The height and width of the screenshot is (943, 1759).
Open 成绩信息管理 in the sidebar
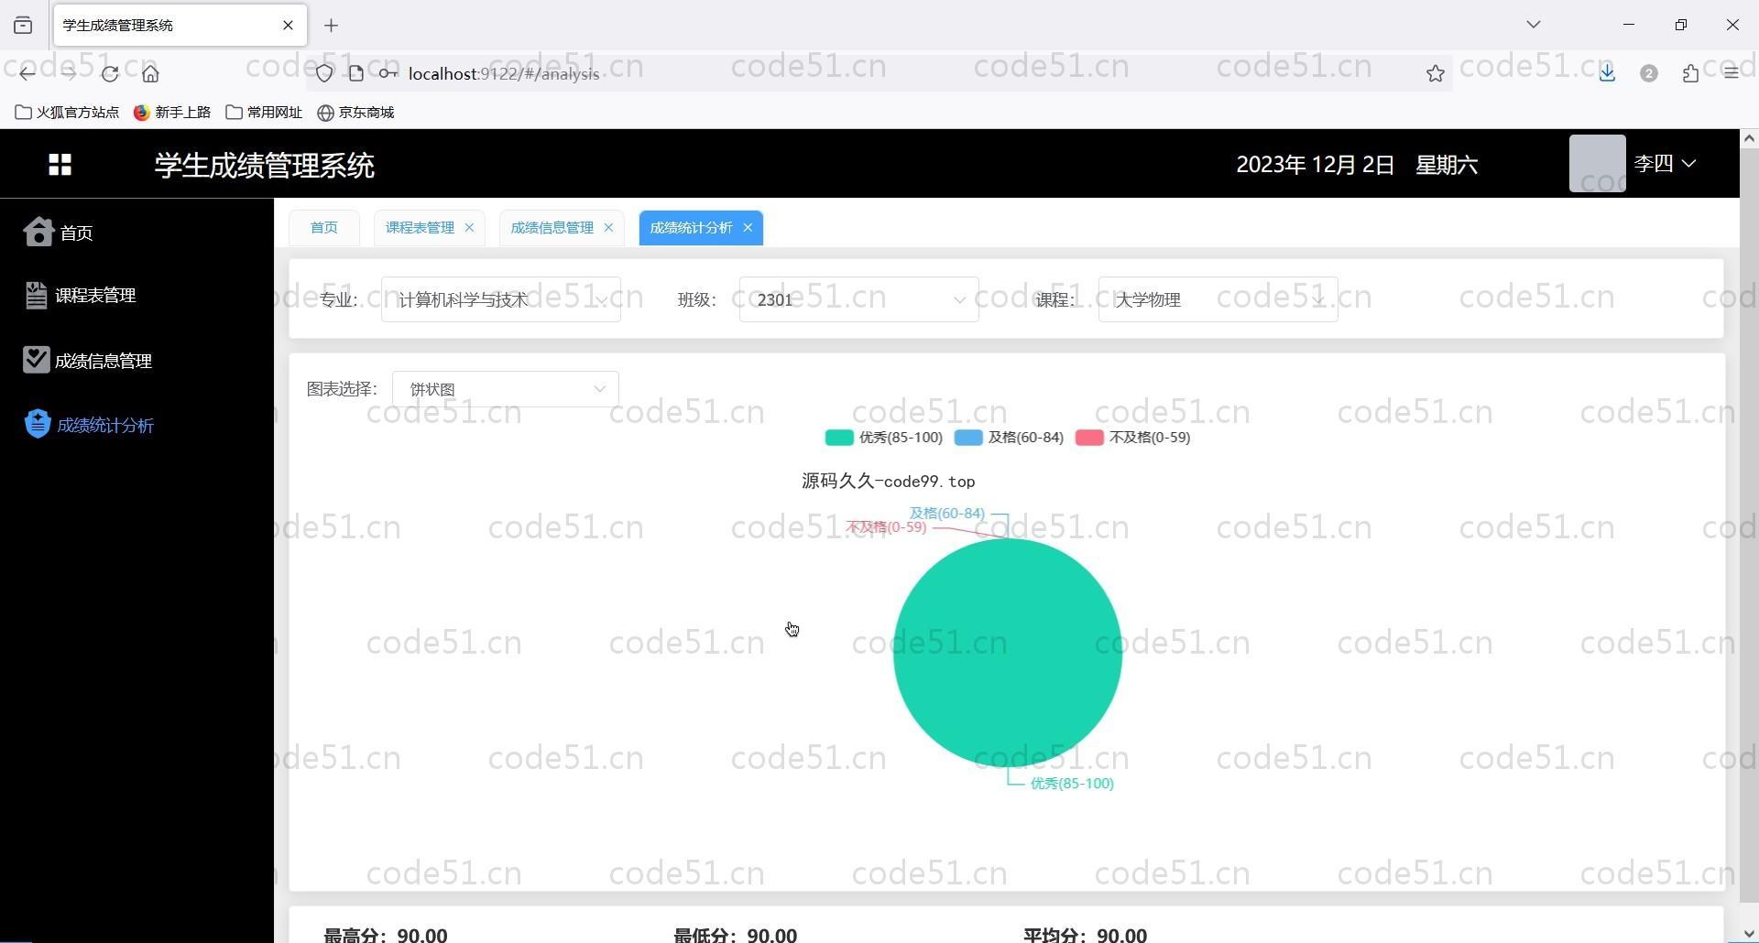click(x=104, y=361)
